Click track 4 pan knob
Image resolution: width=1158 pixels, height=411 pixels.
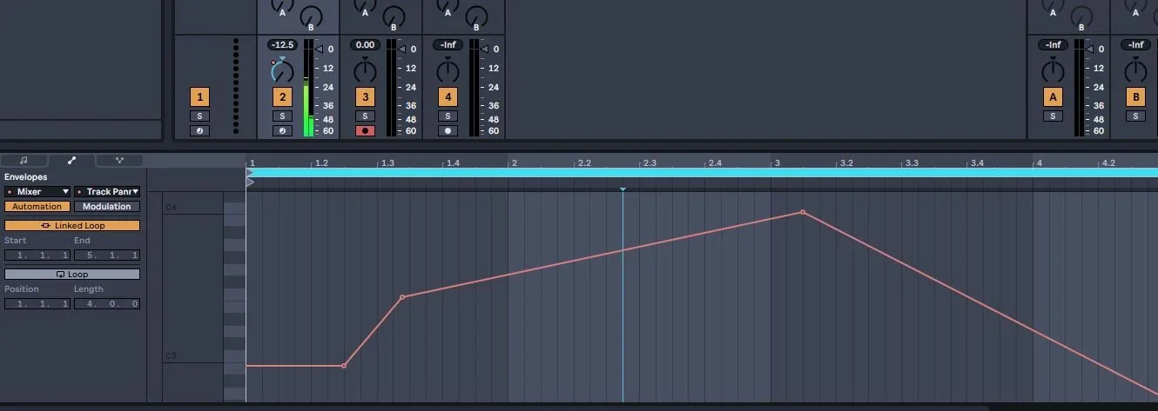[x=448, y=70]
